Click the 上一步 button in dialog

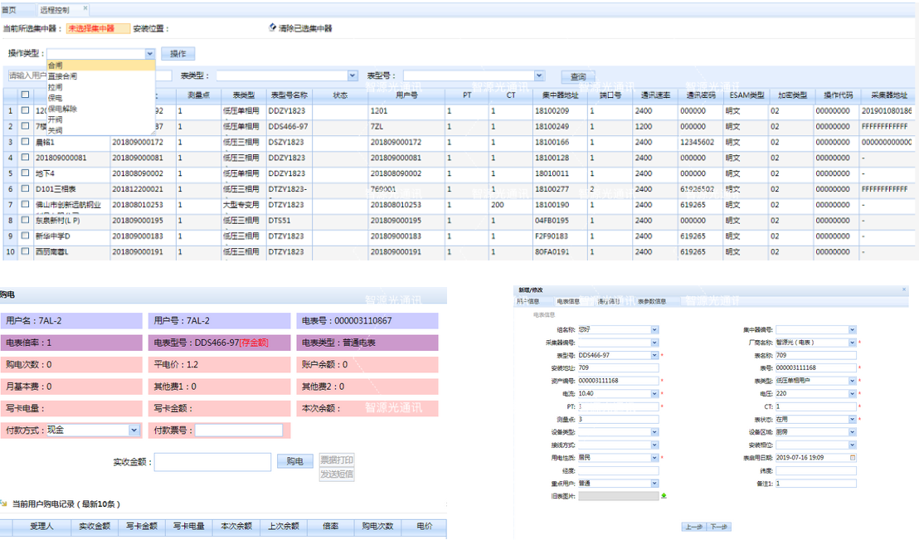pyautogui.click(x=694, y=527)
